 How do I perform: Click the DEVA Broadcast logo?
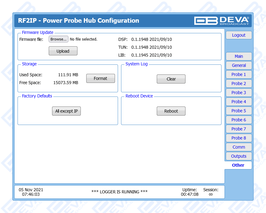[x=222, y=21]
